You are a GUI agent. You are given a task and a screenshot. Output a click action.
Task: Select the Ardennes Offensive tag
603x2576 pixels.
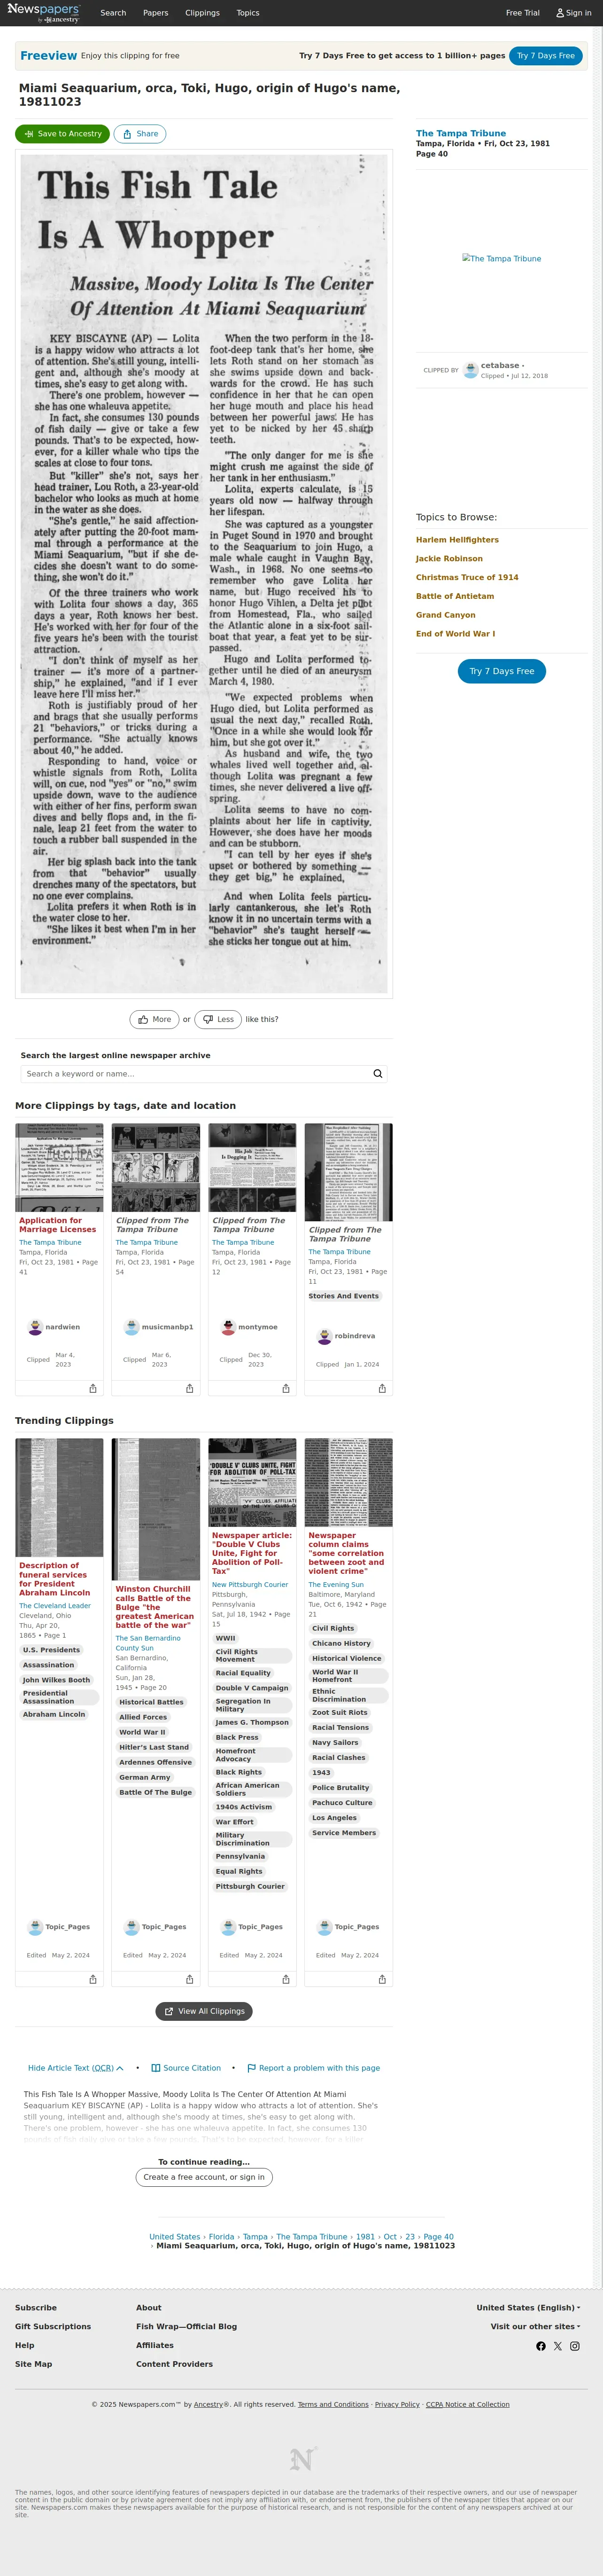156,1762
